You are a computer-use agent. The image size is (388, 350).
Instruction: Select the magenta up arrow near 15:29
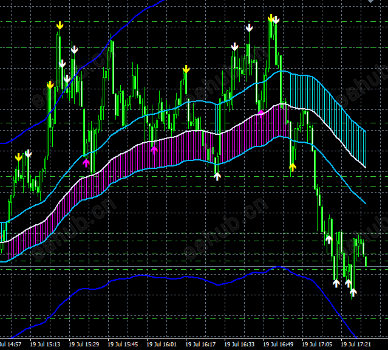[x=86, y=163]
